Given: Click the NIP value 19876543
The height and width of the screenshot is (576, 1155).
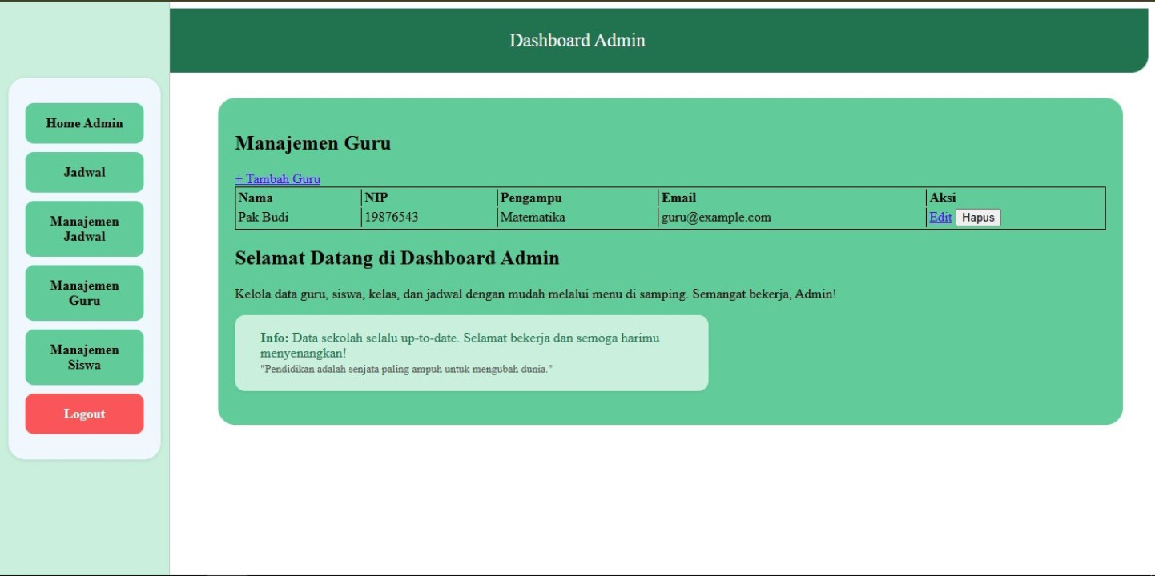Looking at the screenshot, I should pyautogui.click(x=392, y=217).
